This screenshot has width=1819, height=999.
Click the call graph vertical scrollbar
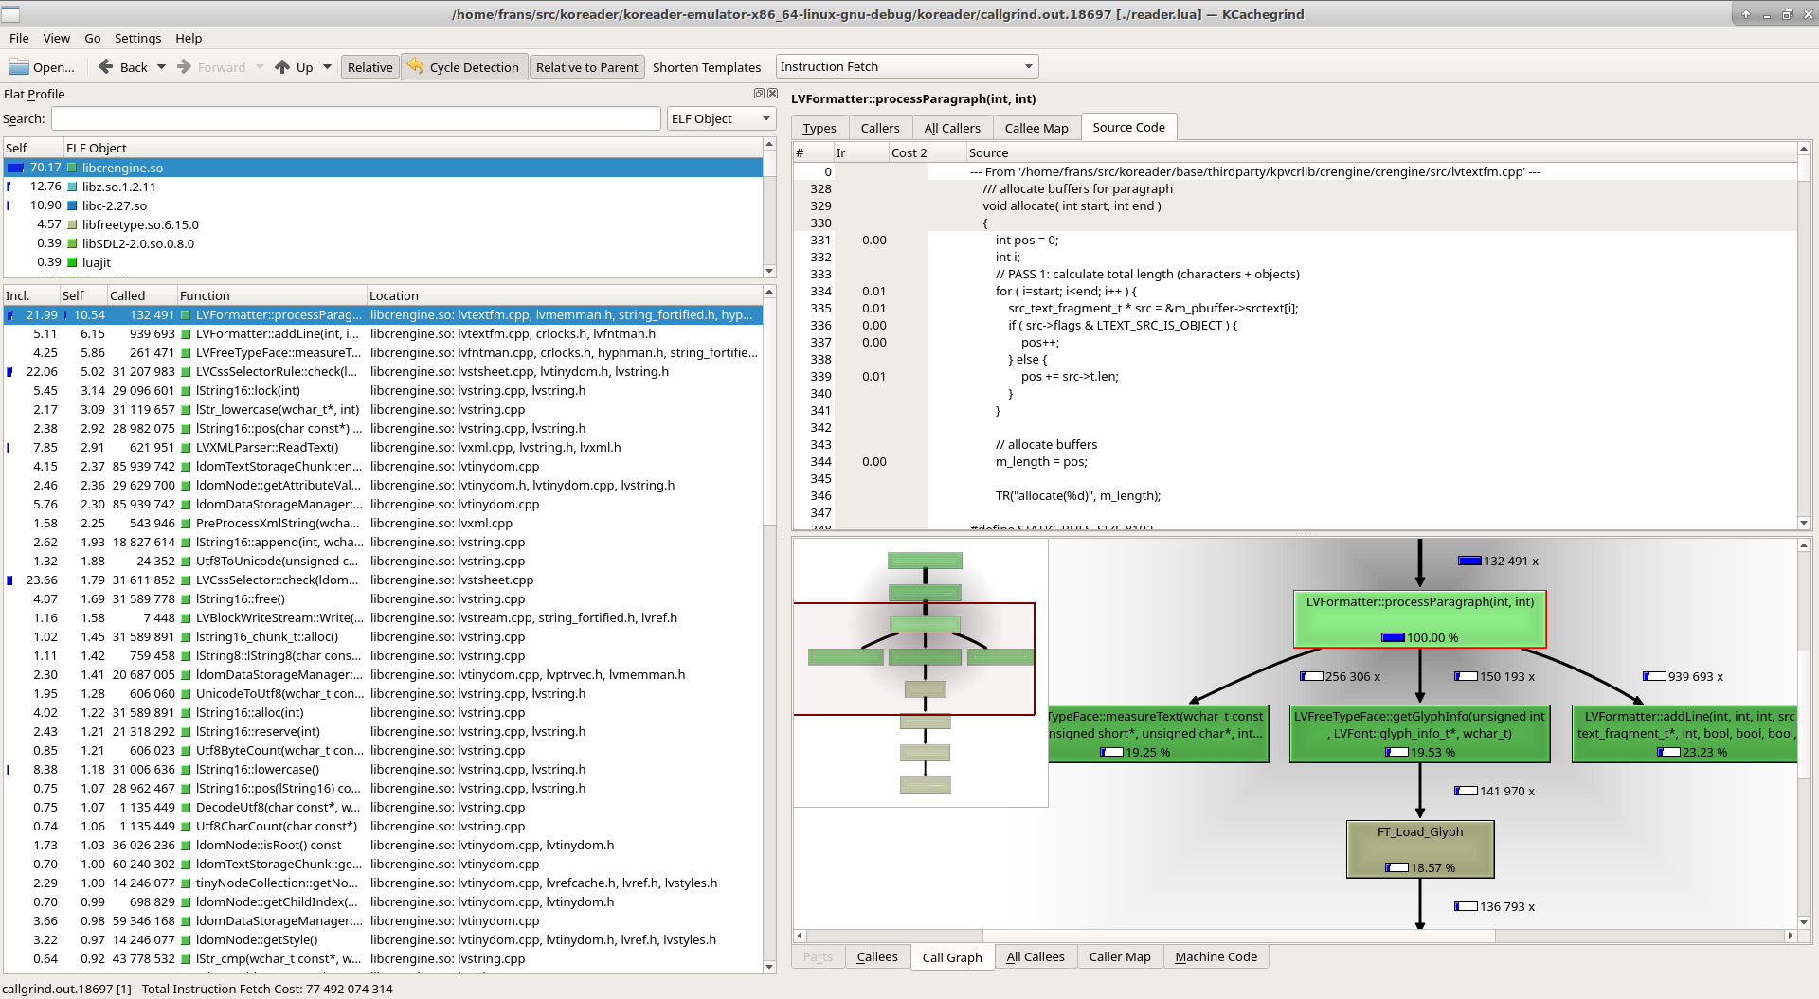point(1804,734)
